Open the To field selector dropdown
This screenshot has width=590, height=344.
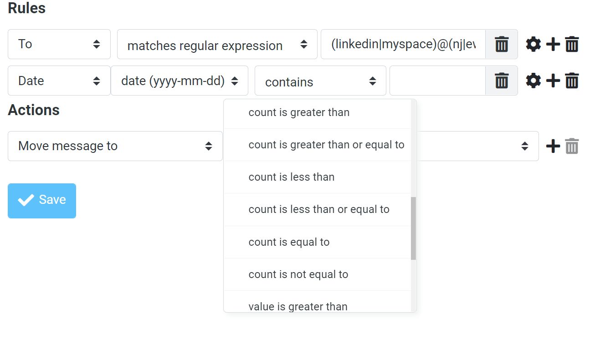(x=59, y=44)
